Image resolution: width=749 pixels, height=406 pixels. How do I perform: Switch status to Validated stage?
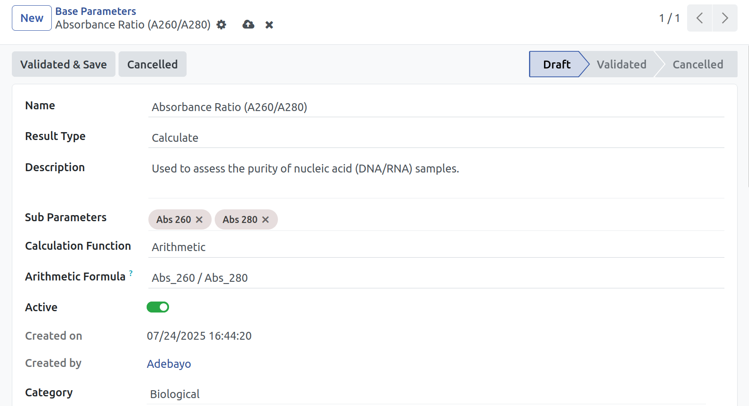pos(621,65)
